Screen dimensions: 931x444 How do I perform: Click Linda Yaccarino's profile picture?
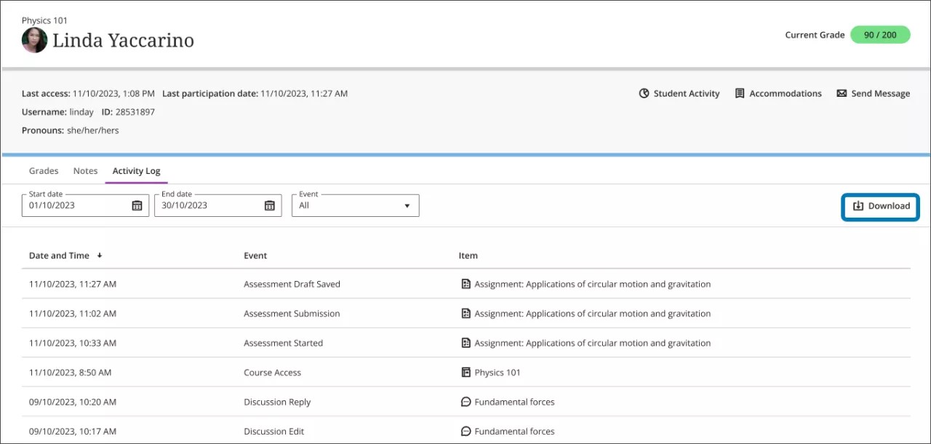pyautogui.click(x=34, y=40)
